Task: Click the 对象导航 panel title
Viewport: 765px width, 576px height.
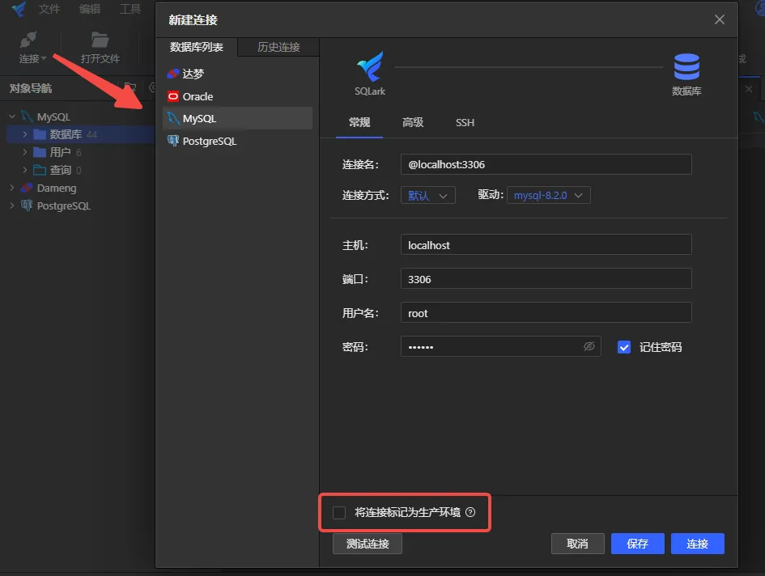Action: [x=31, y=88]
